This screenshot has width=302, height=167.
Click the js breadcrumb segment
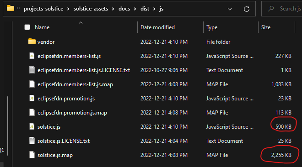[x=162, y=9]
